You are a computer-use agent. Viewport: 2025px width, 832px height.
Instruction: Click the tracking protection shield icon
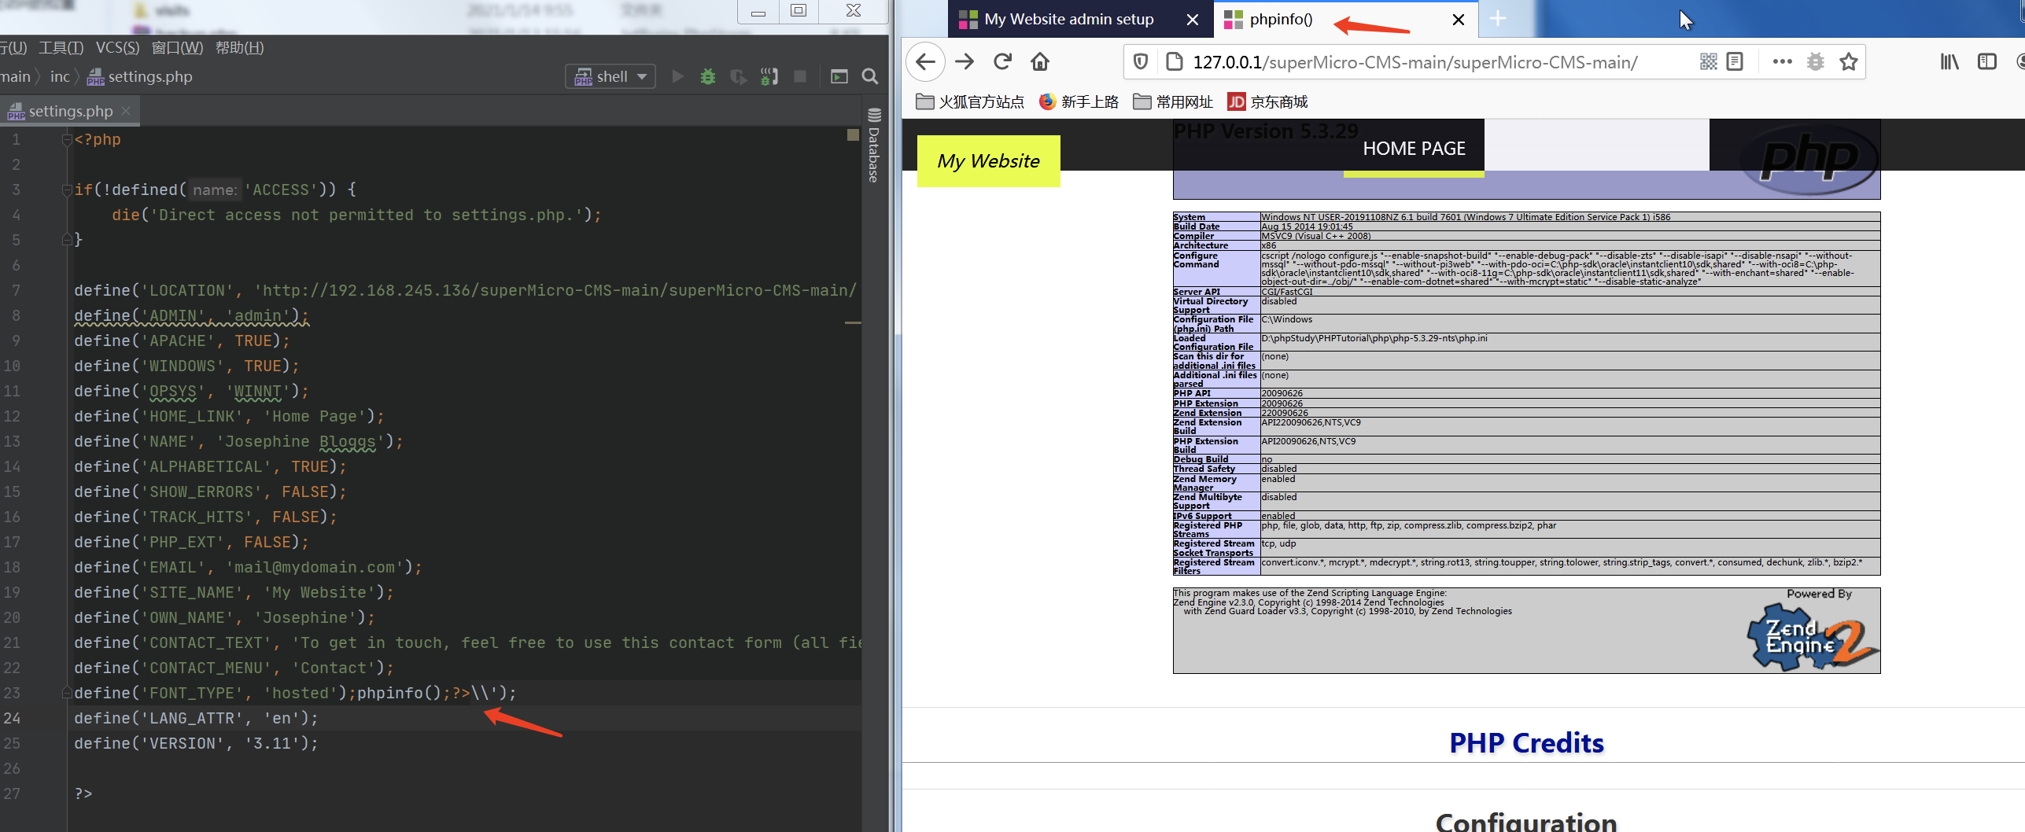1140,61
